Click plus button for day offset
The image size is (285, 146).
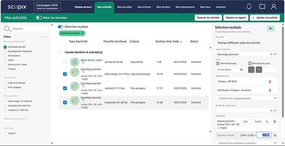(x=259, y=70)
